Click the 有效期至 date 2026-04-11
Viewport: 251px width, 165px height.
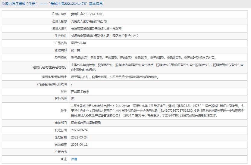click(x=79, y=145)
